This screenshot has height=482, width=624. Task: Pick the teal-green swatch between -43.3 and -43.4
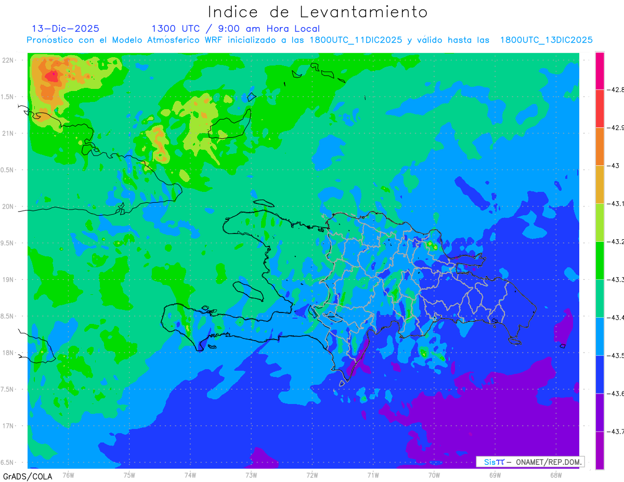tap(600, 298)
